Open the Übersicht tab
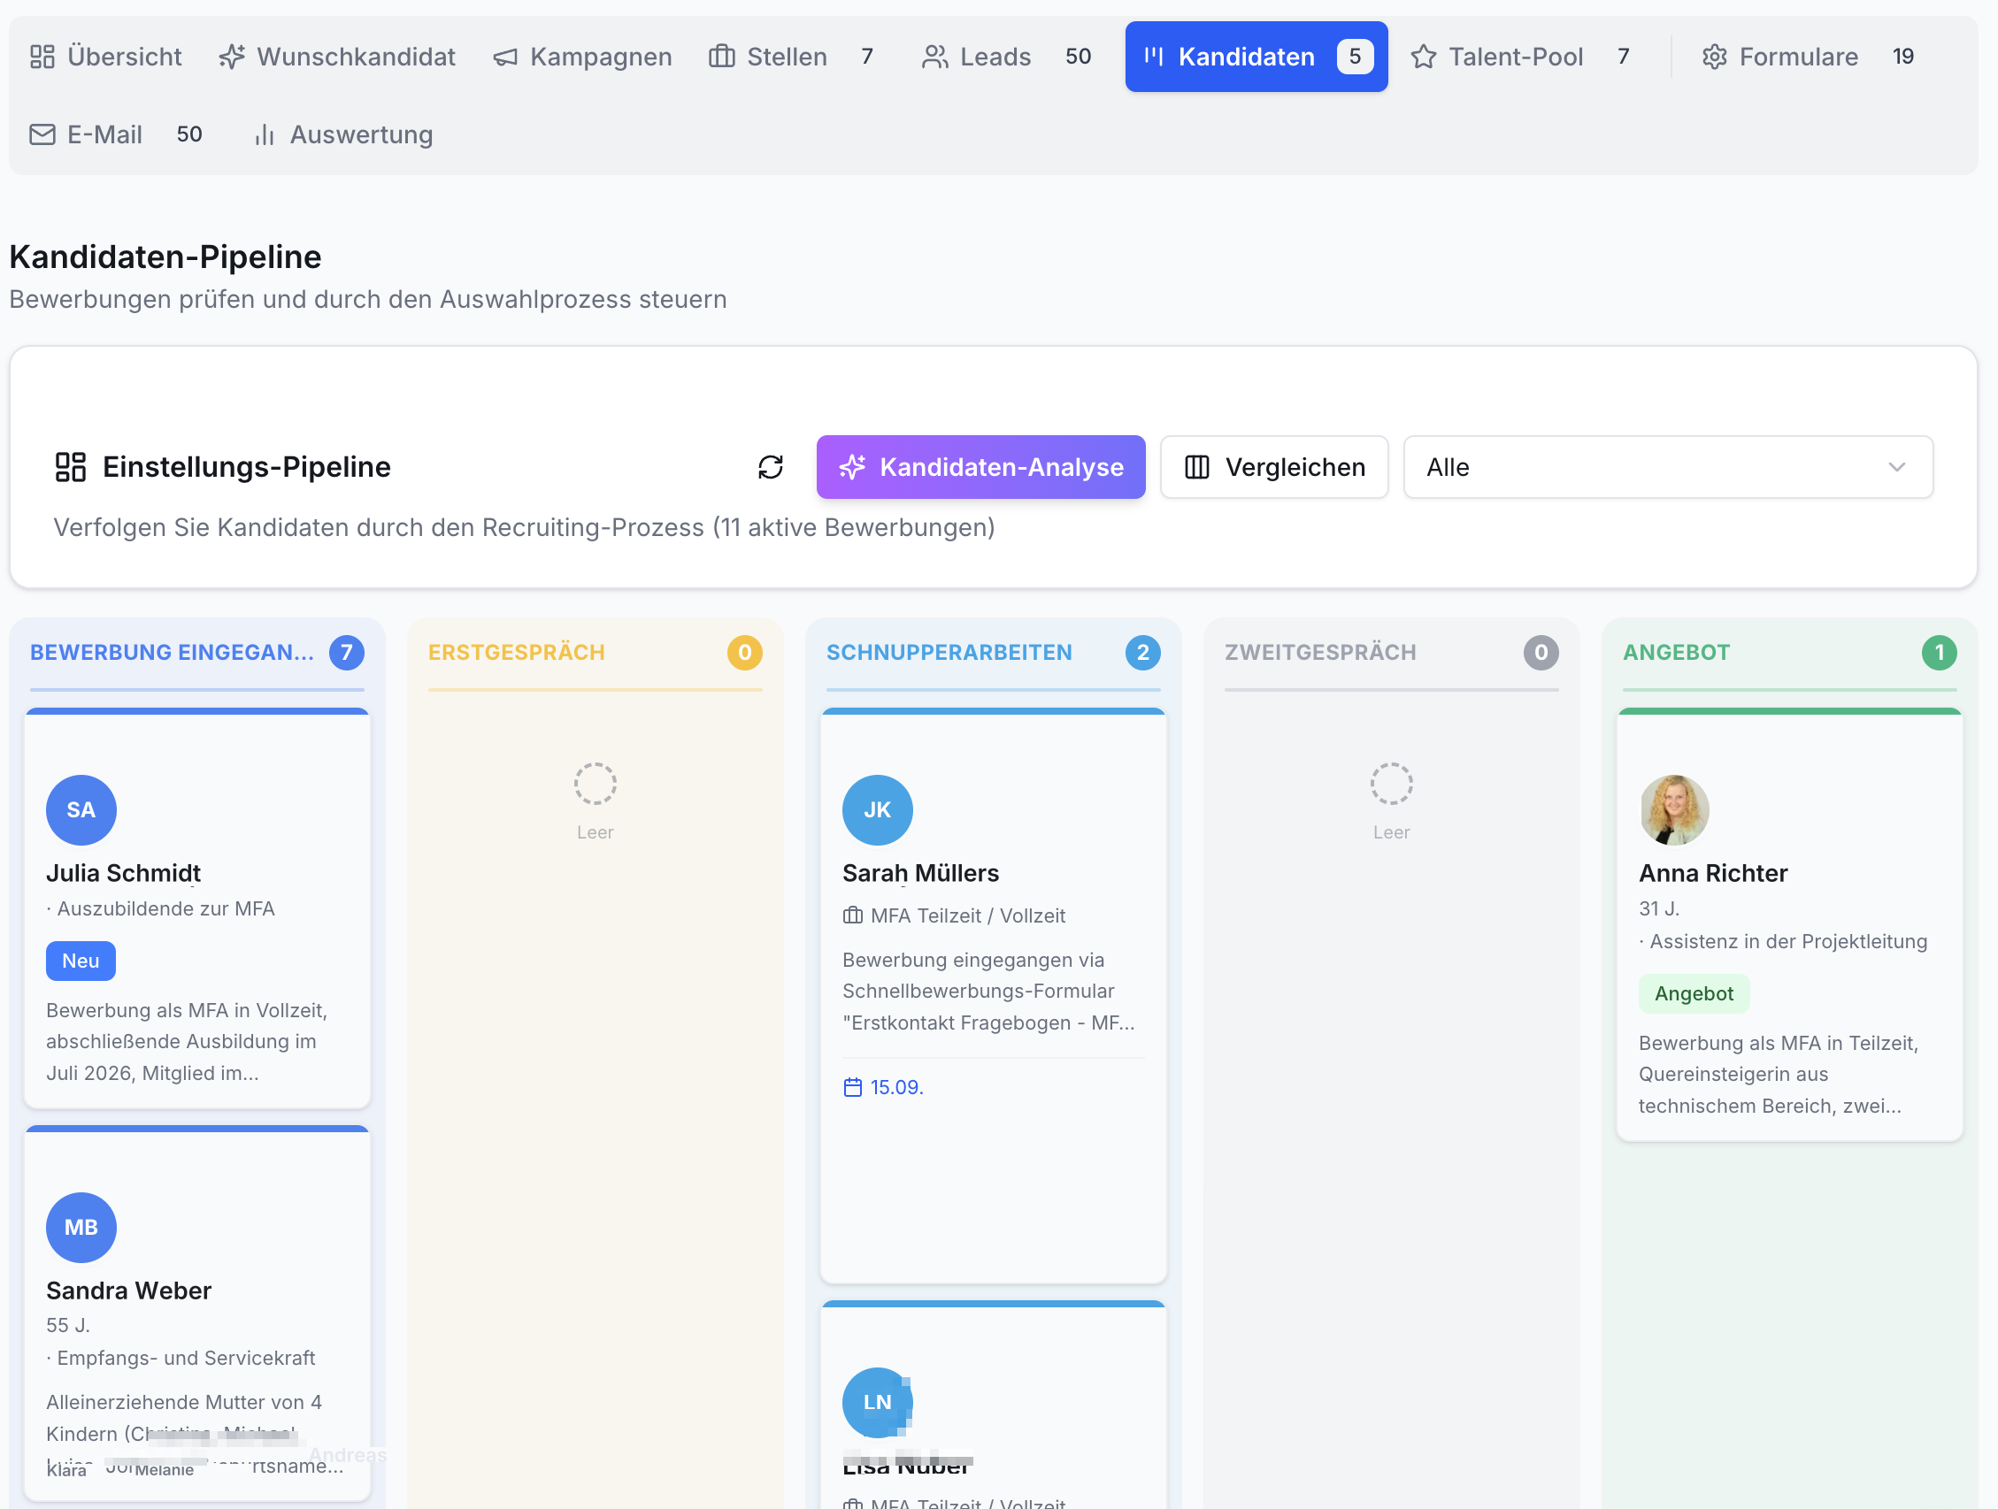Viewport: 1998px width, 1509px height. click(105, 56)
